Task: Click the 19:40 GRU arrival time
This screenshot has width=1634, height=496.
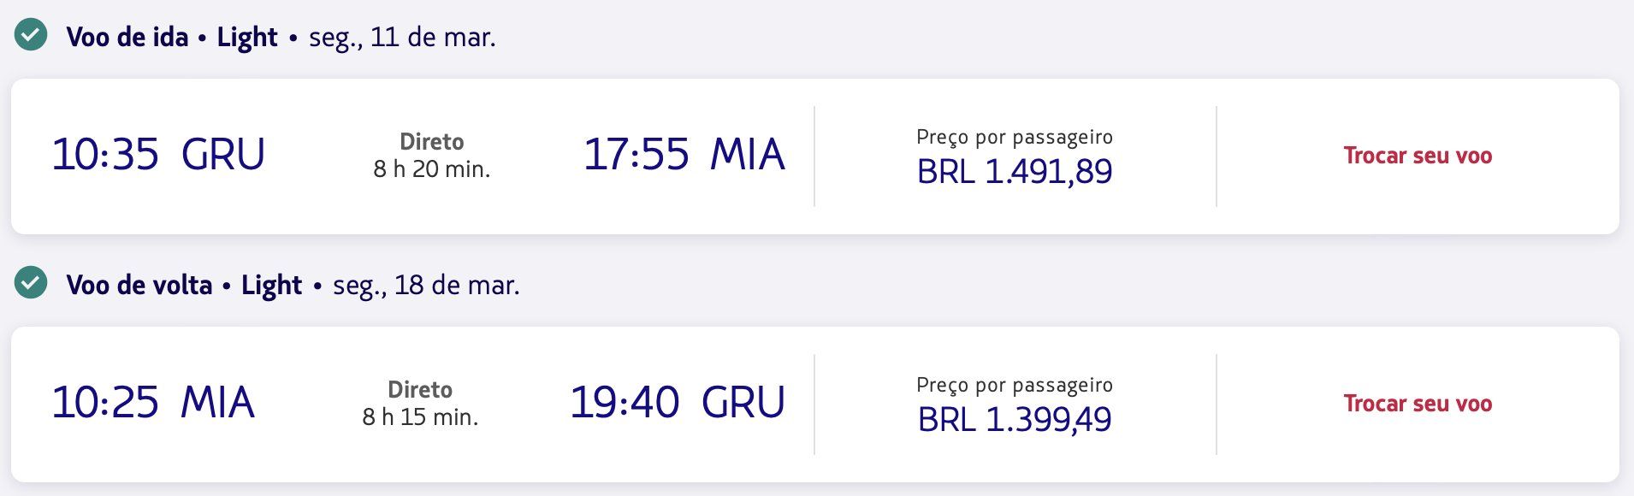Action: (x=677, y=403)
